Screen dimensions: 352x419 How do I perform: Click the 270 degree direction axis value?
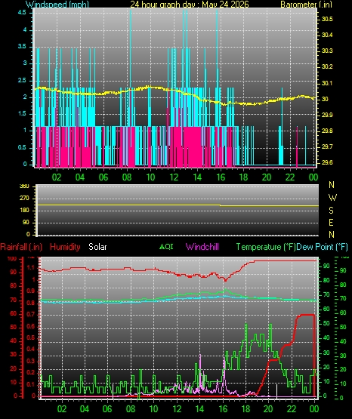click(24, 199)
